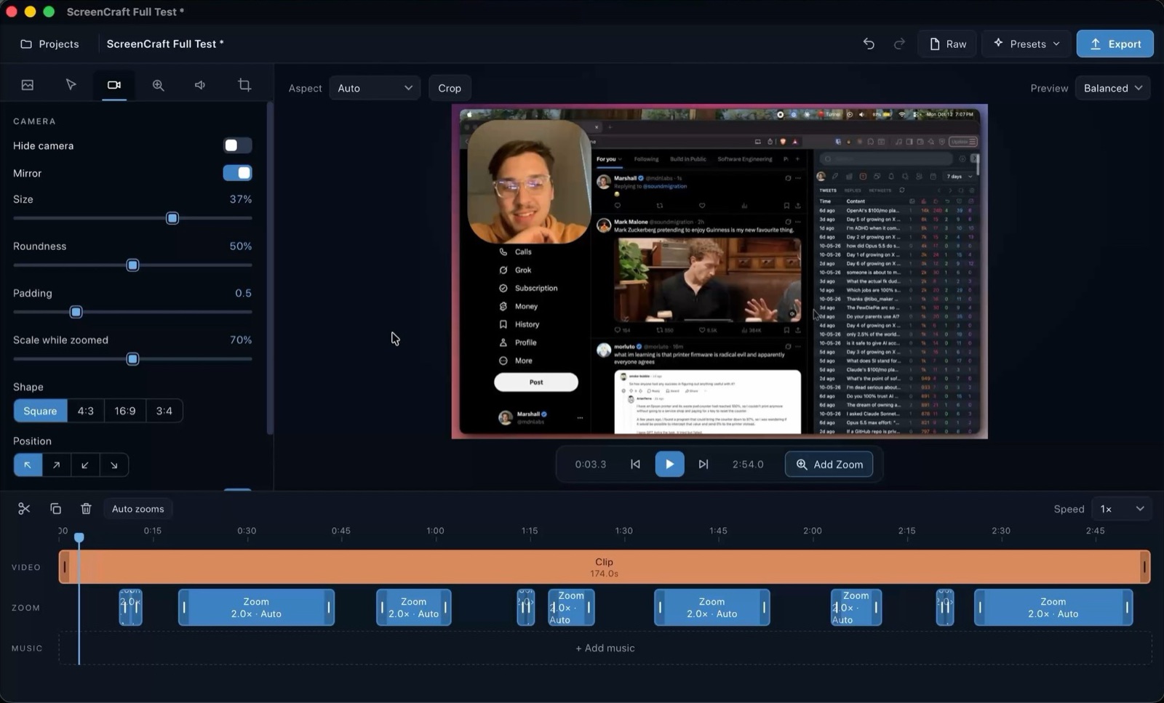Click the Raw button
This screenshot has width=1164, height=703.
tap(947, 44)
